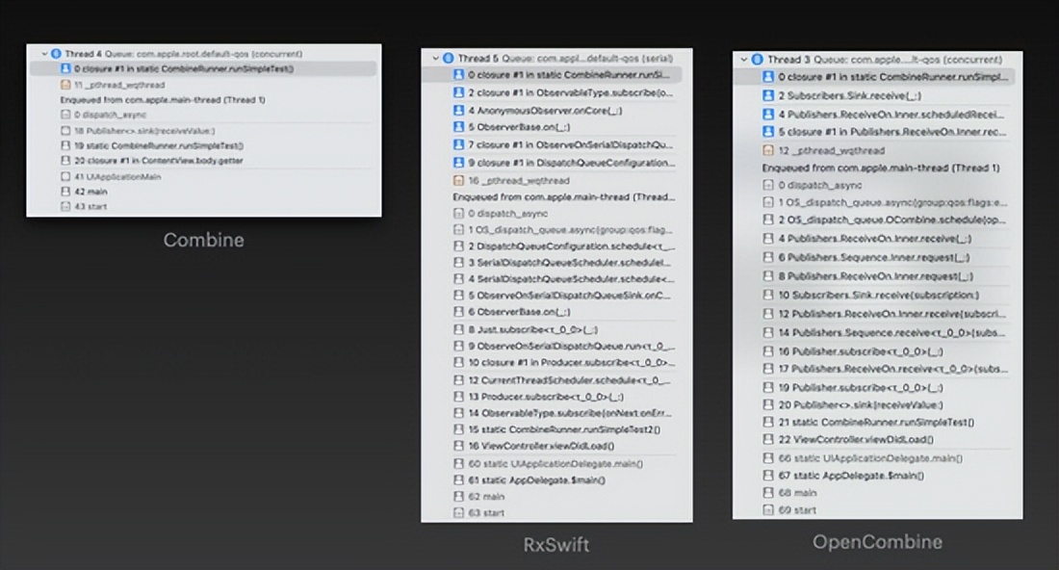Select '14 Publishers.Sequence.receive' frame
The width and height of the screenshot is (1059, 570).
pyautogui.click(x=874, y=332)
